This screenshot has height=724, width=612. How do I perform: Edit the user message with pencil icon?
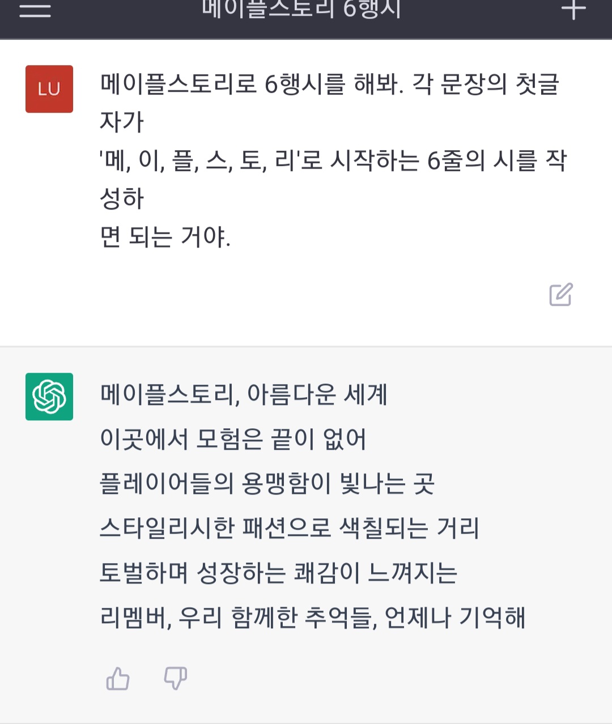pyautogui.click(x=561, y=294)
